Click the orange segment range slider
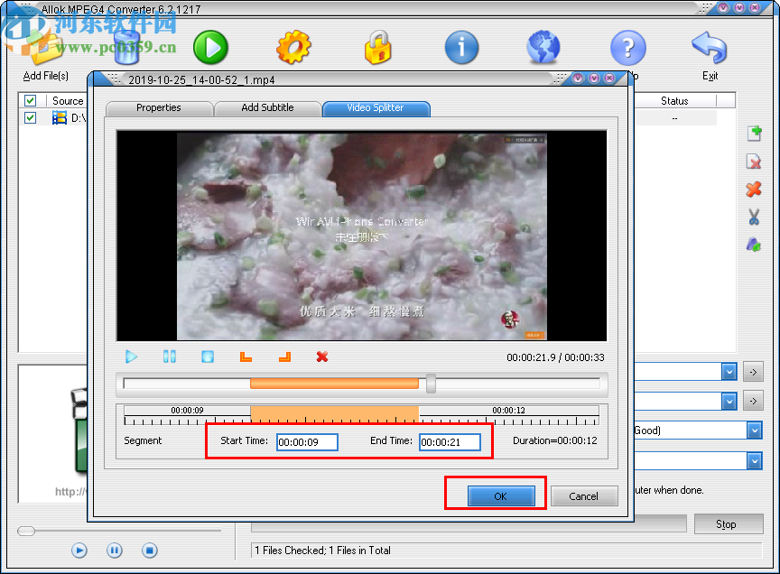 click(334, 383)
